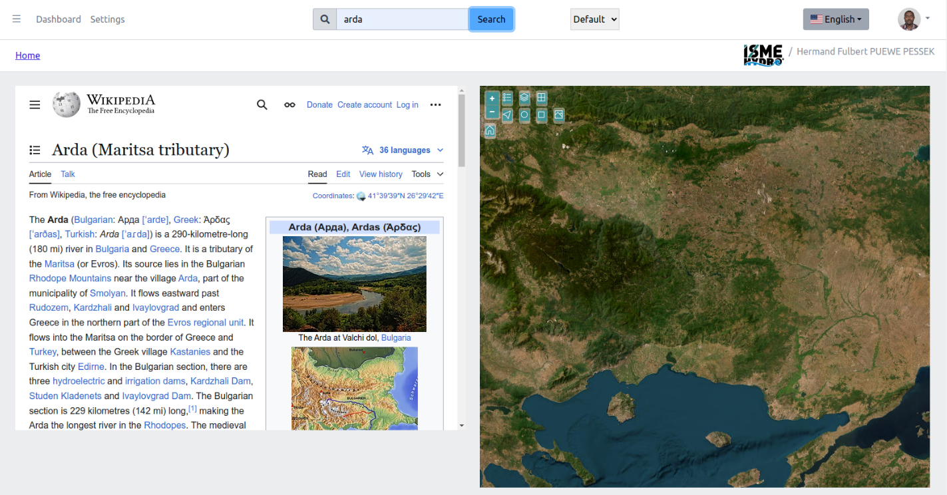Click the grid icon on the map
Image resolution: width=947 pixels, height=495 pixels.
(x=542, y=98)
